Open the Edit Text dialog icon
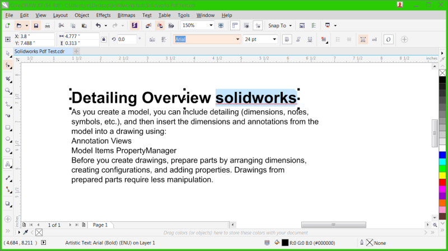Viewport: 448px width, 251px height. point(374,39)
